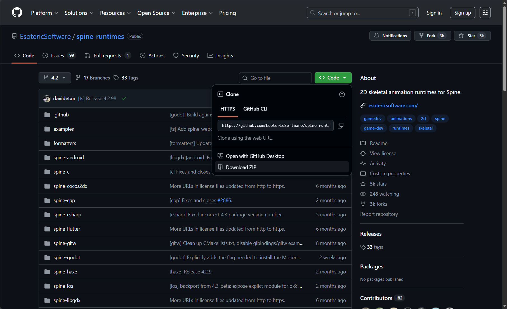Open issue #2886 link in spine-cpp row

(224, 200)
